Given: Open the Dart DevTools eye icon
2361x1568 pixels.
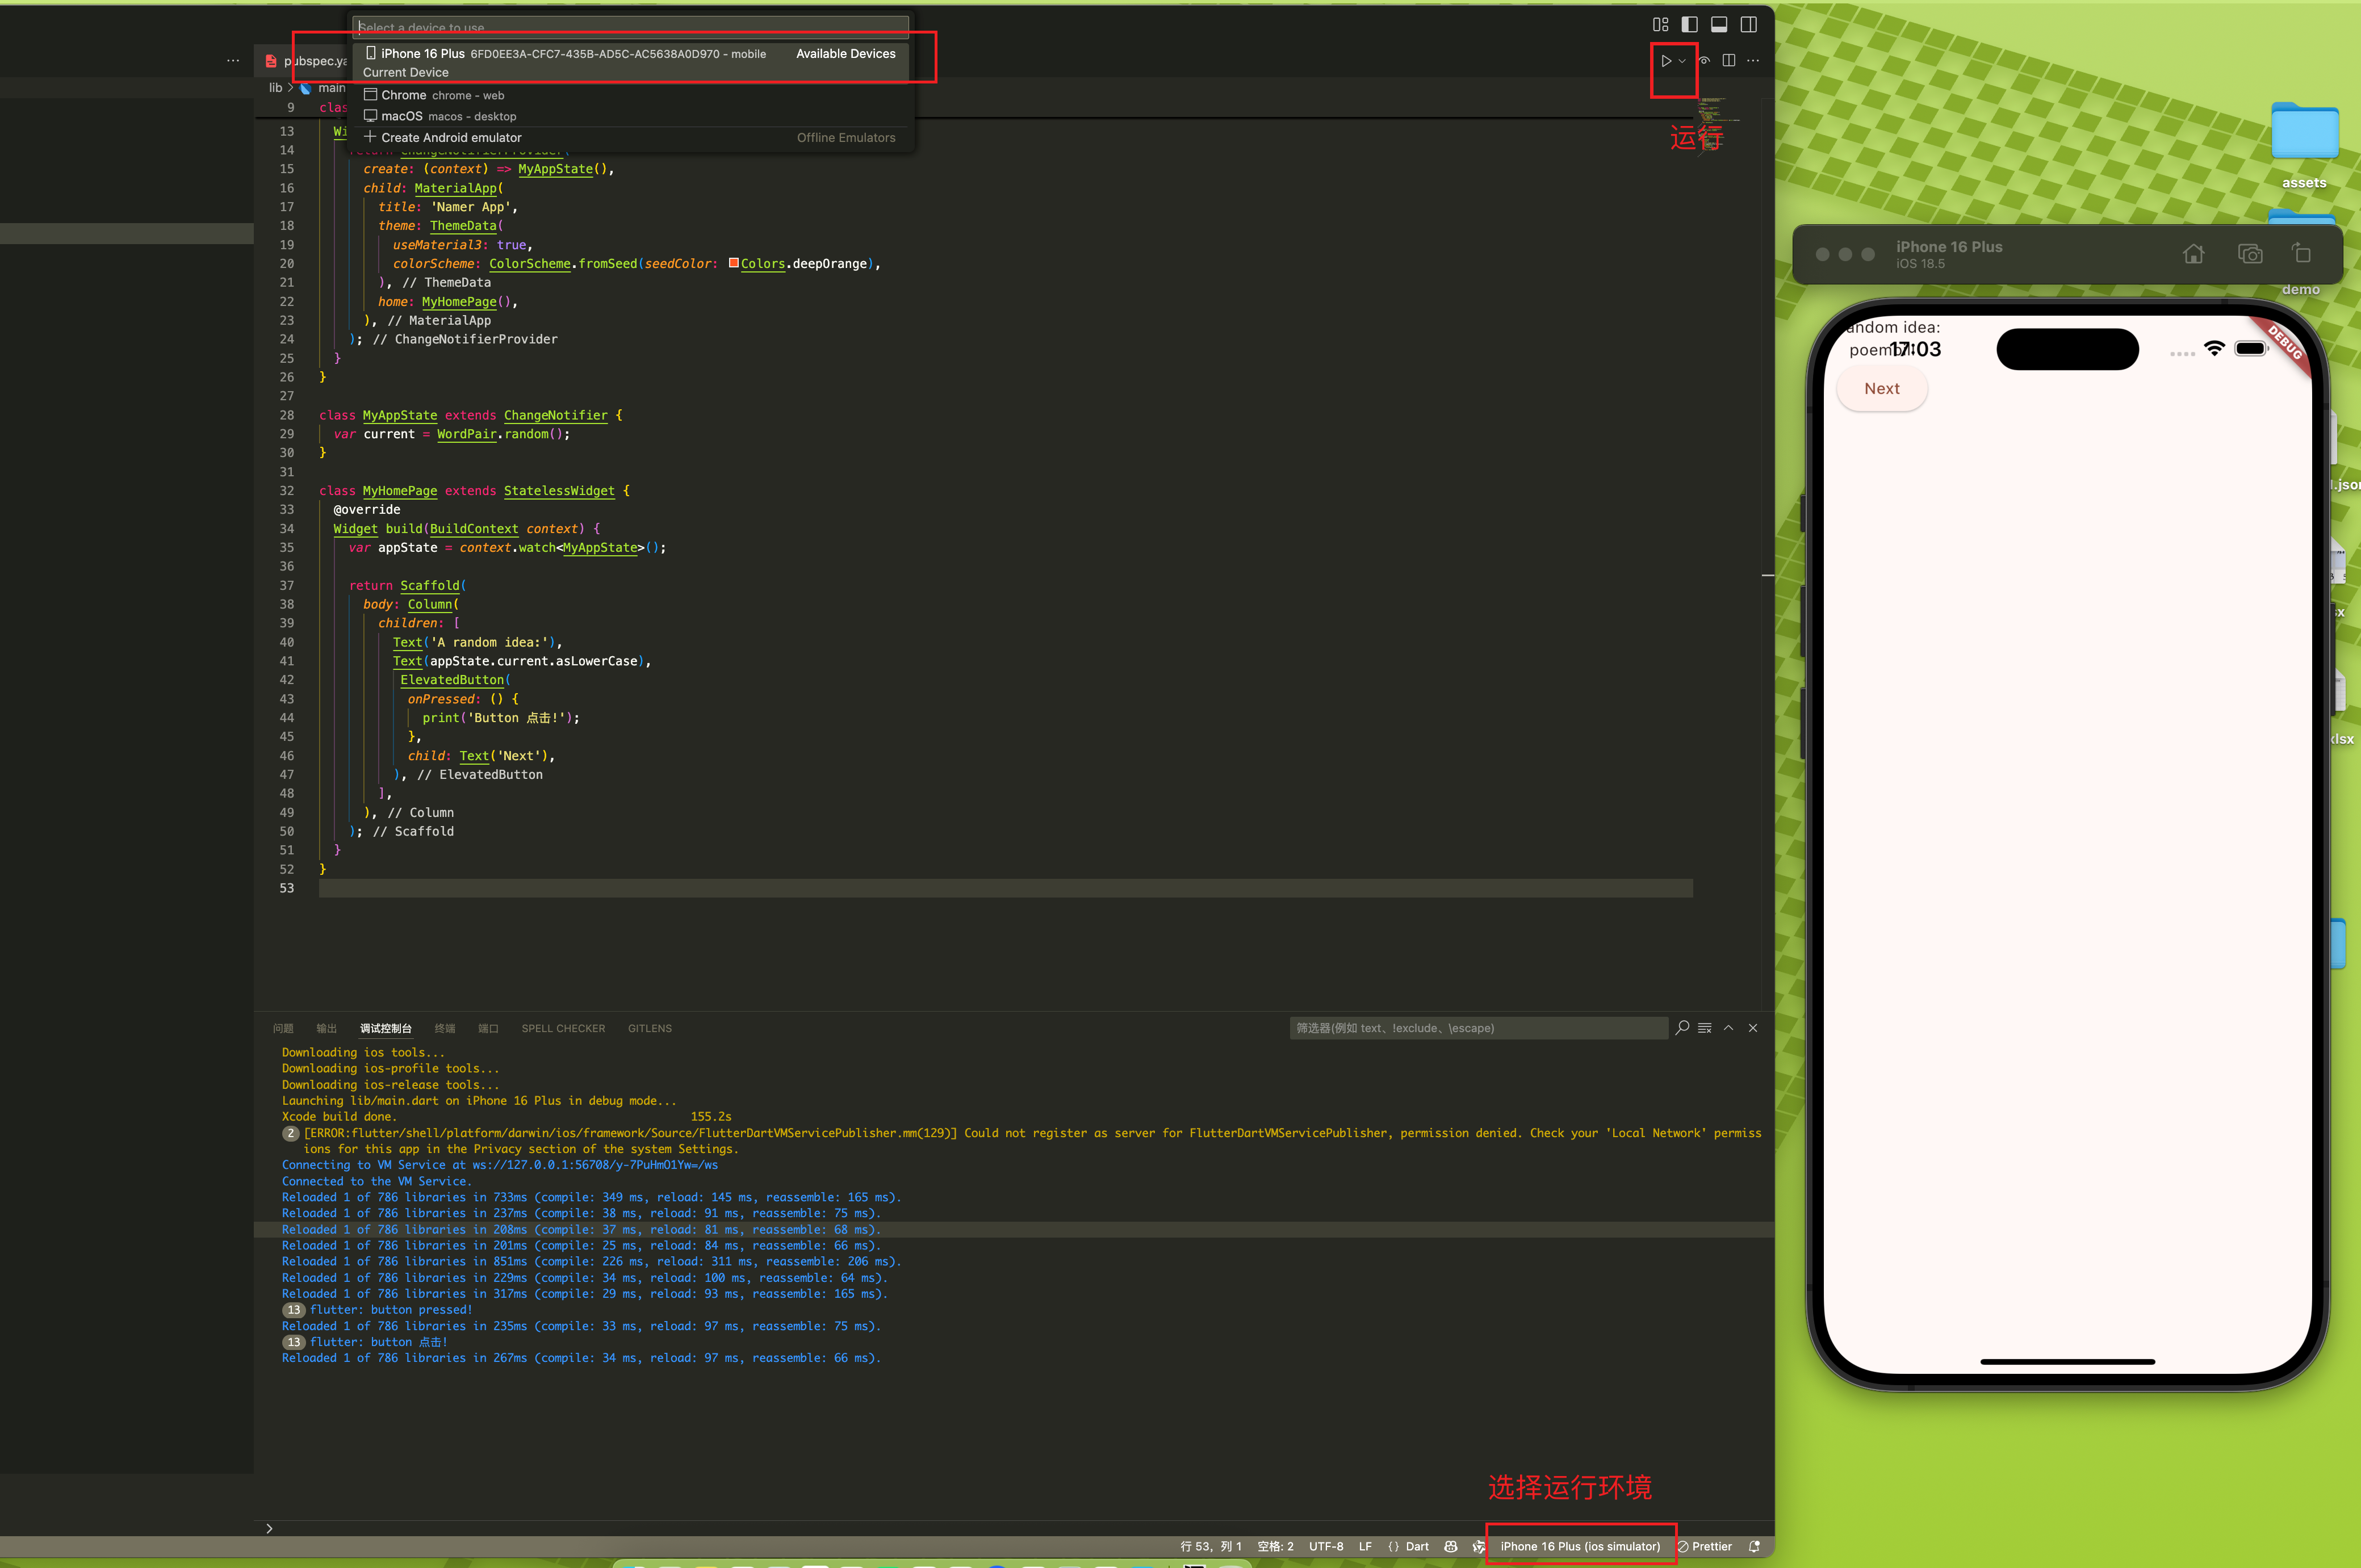Looking at the screenshot, I should click(x=1705, y=61).
